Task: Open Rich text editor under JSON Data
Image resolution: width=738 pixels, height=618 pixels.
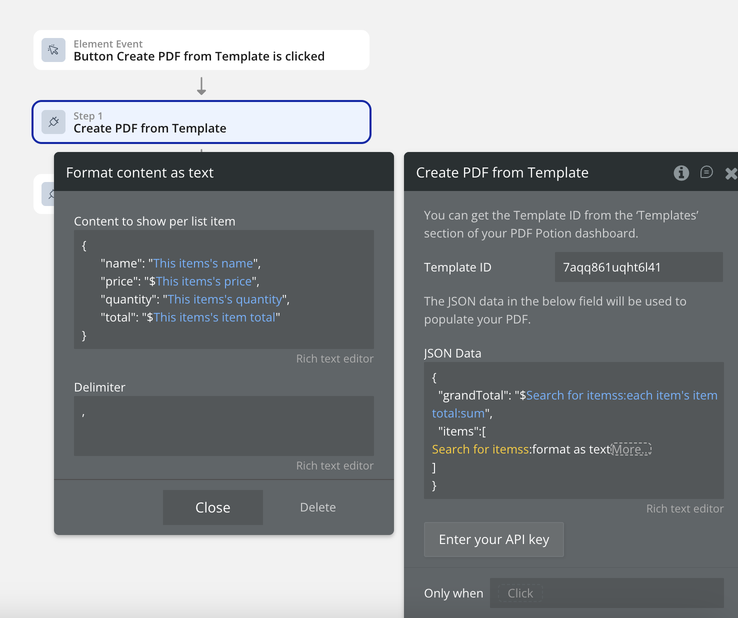Action: point(684,509)
